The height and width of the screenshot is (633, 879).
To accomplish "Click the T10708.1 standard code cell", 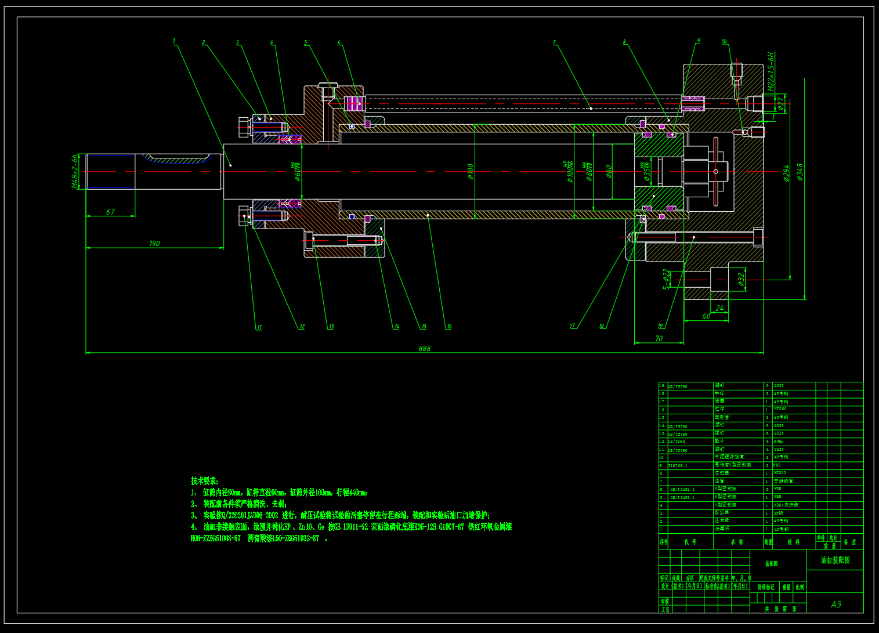I will coord(678,465).
